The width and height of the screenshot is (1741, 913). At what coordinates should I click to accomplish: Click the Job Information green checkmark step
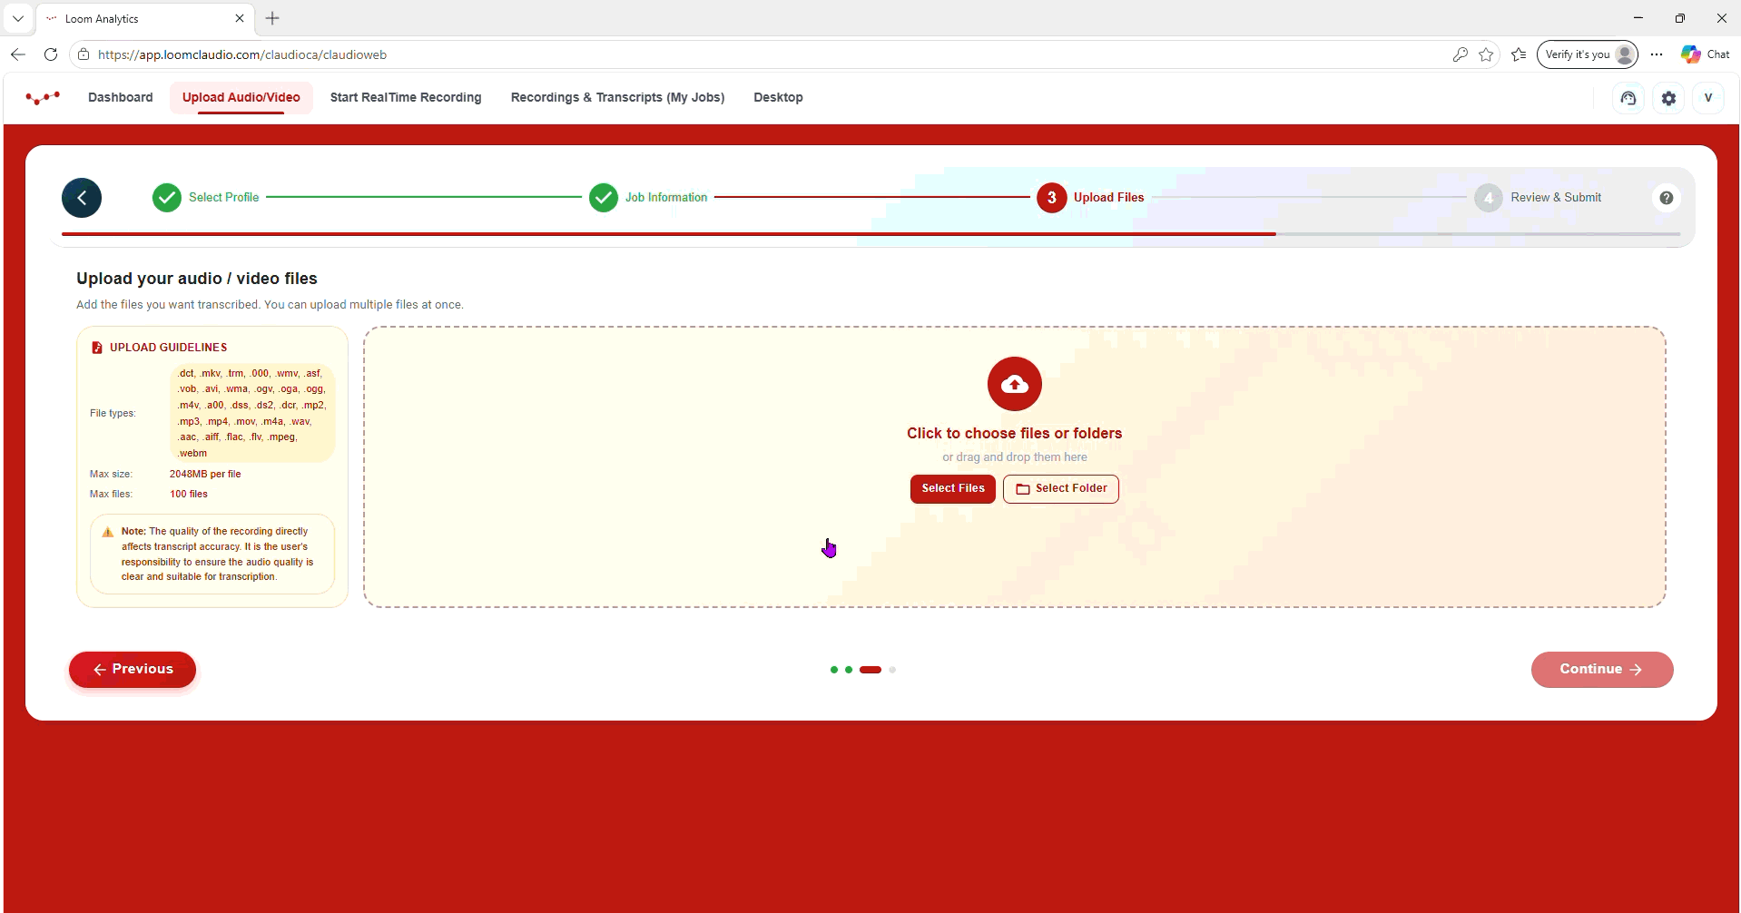(x=604, y=198)
